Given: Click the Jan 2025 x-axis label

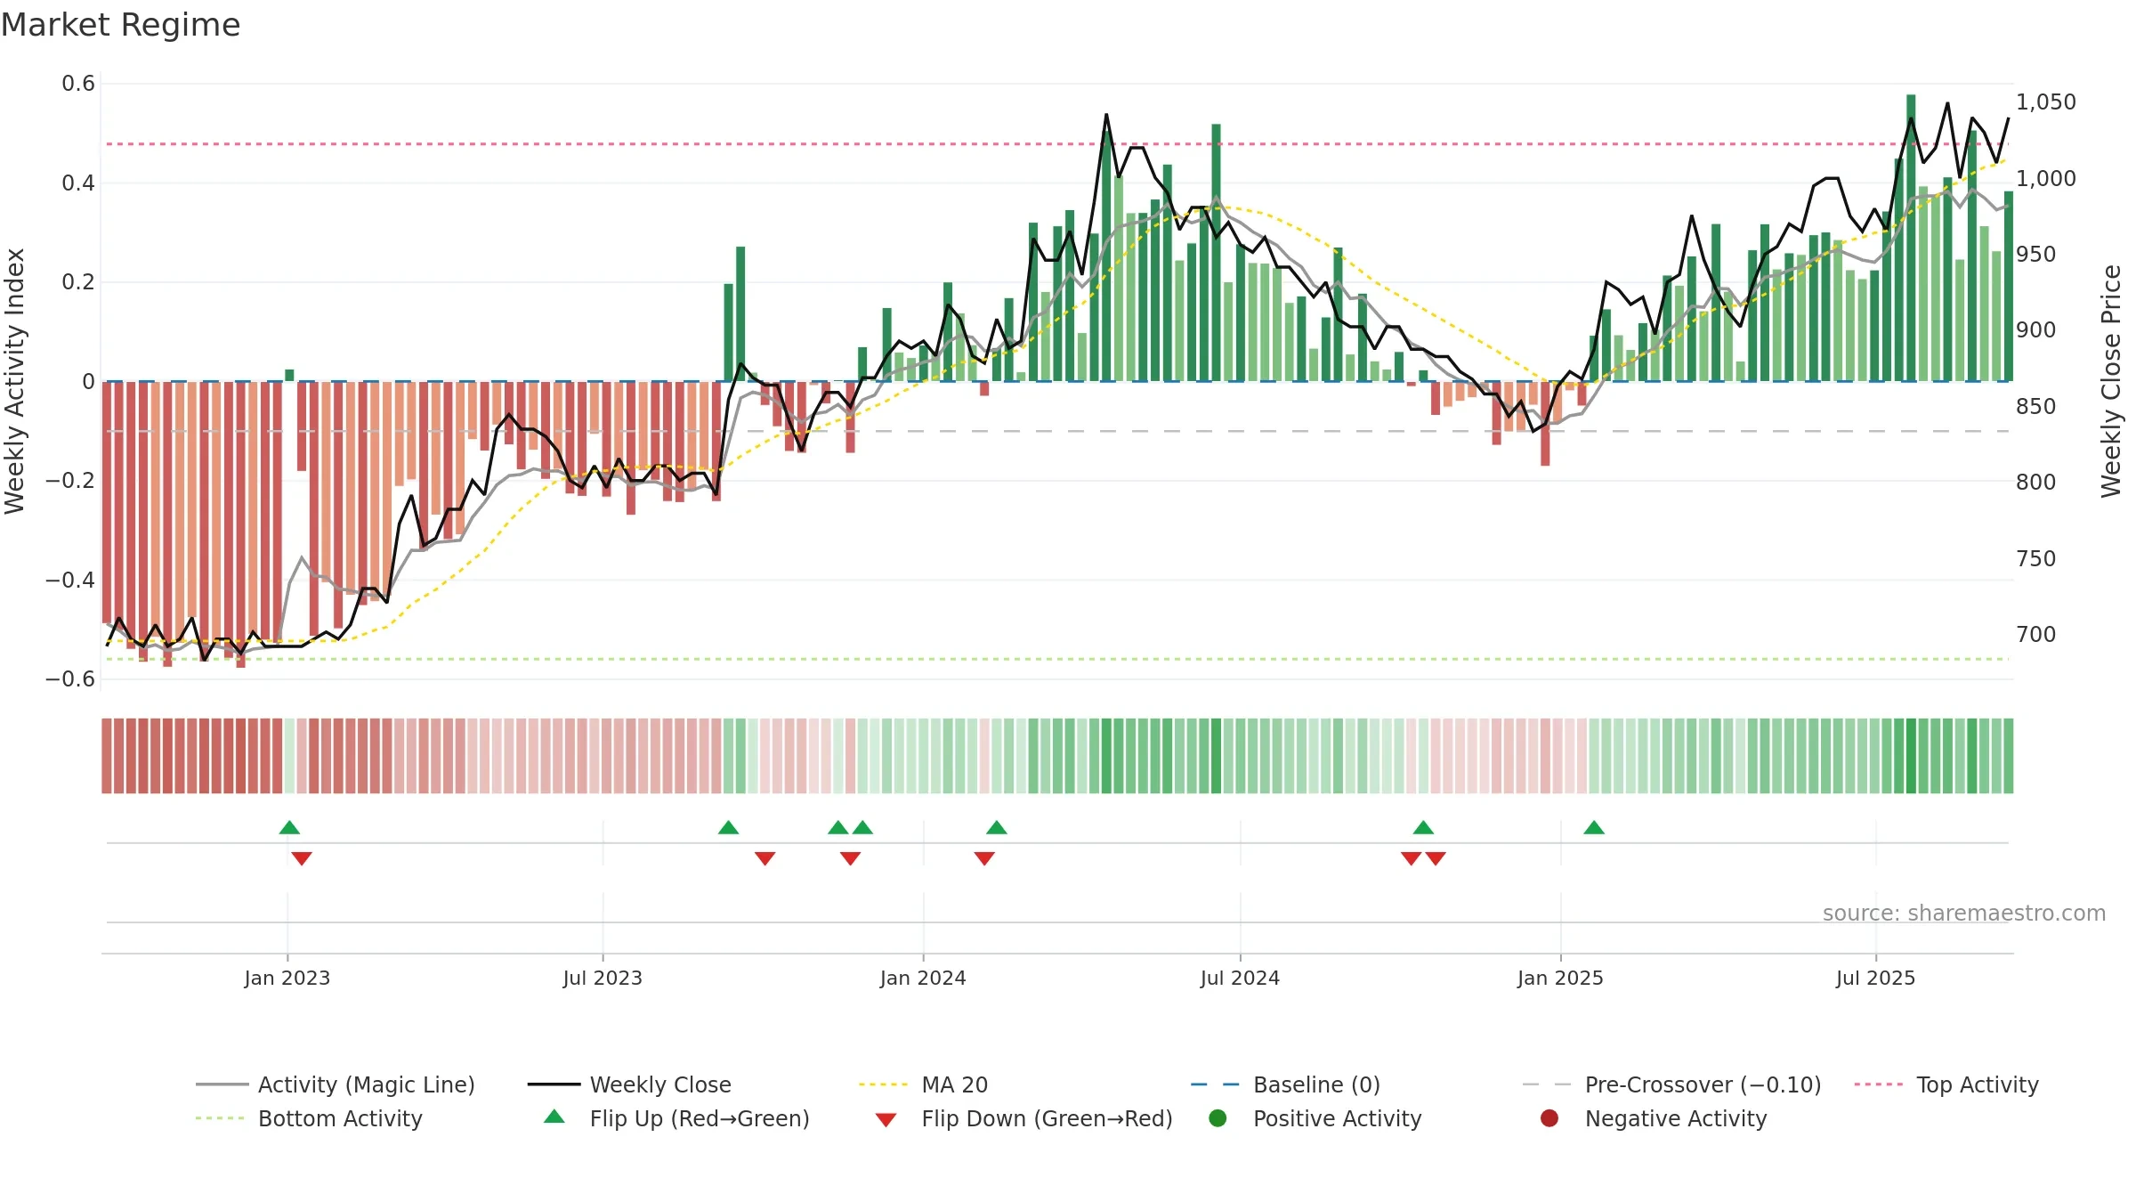Looking at the screenshot, I should pyautogui.click(x=1560, y=978).
